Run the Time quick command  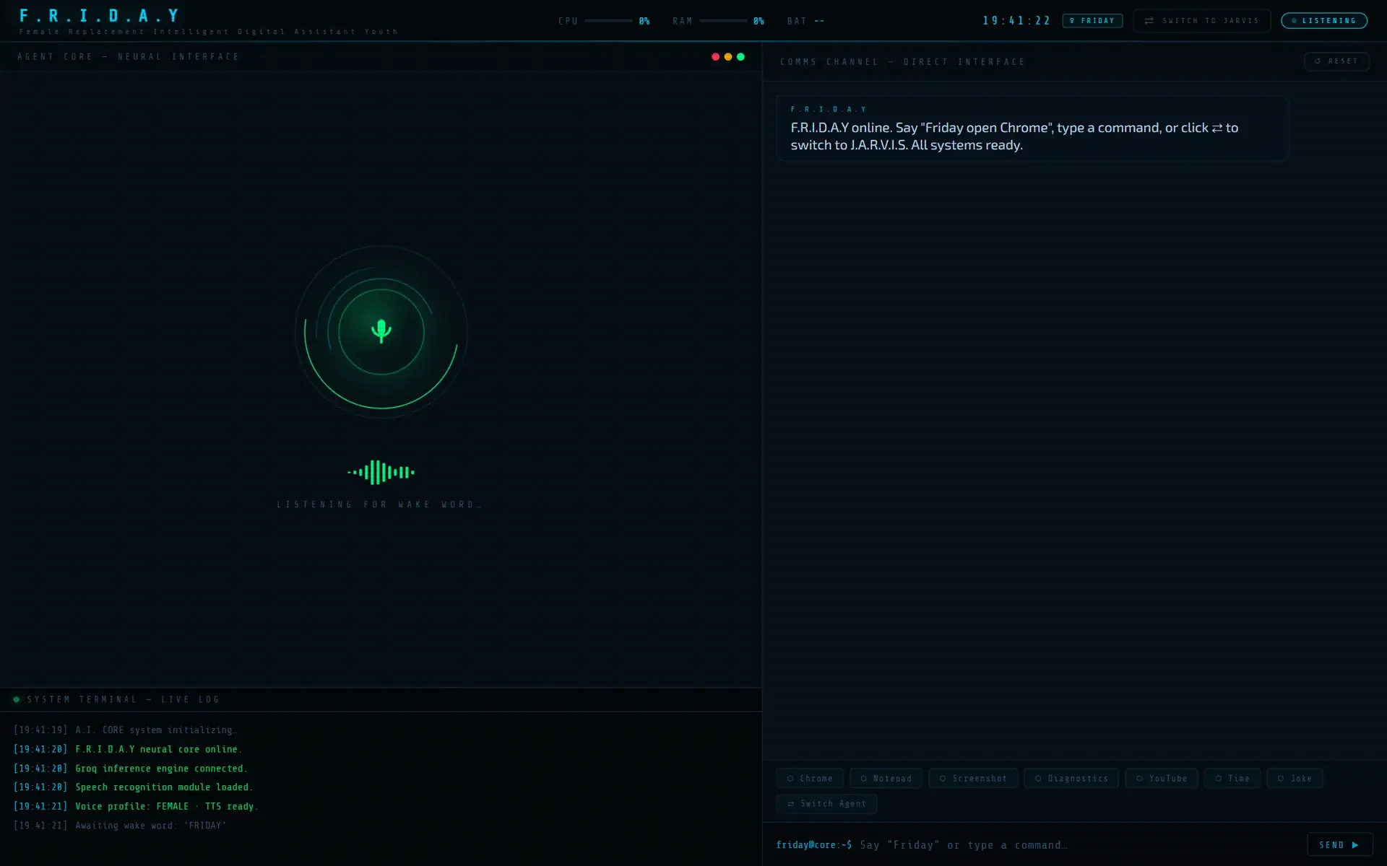pyautogui.click(x=1232, y=779)
